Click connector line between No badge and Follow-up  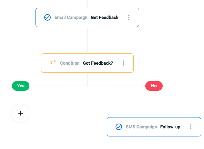[x=154, y=104]
